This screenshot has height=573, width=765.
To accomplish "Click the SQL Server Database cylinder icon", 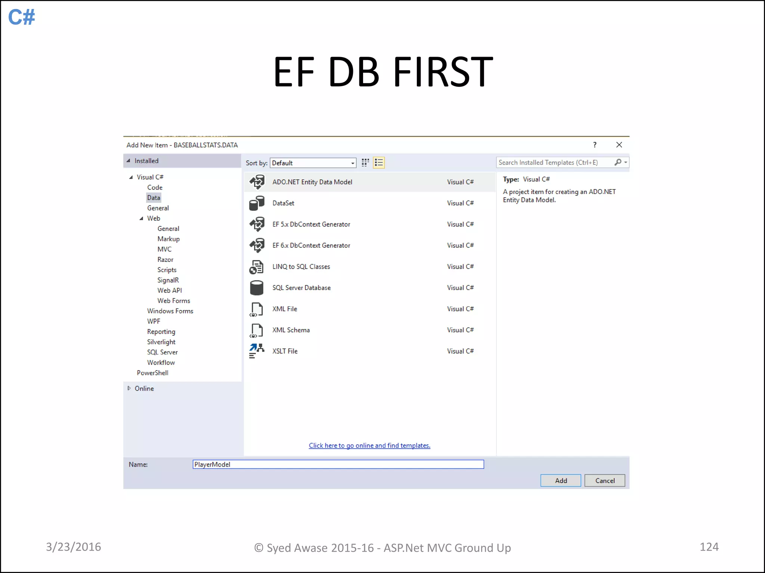I will [257, 288].
